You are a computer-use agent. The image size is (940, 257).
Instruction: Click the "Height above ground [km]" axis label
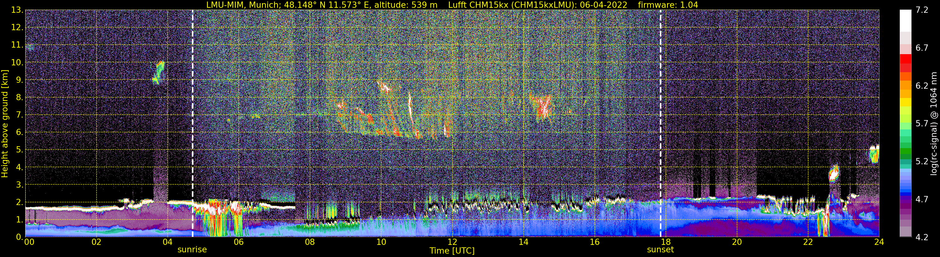(5, 124)
